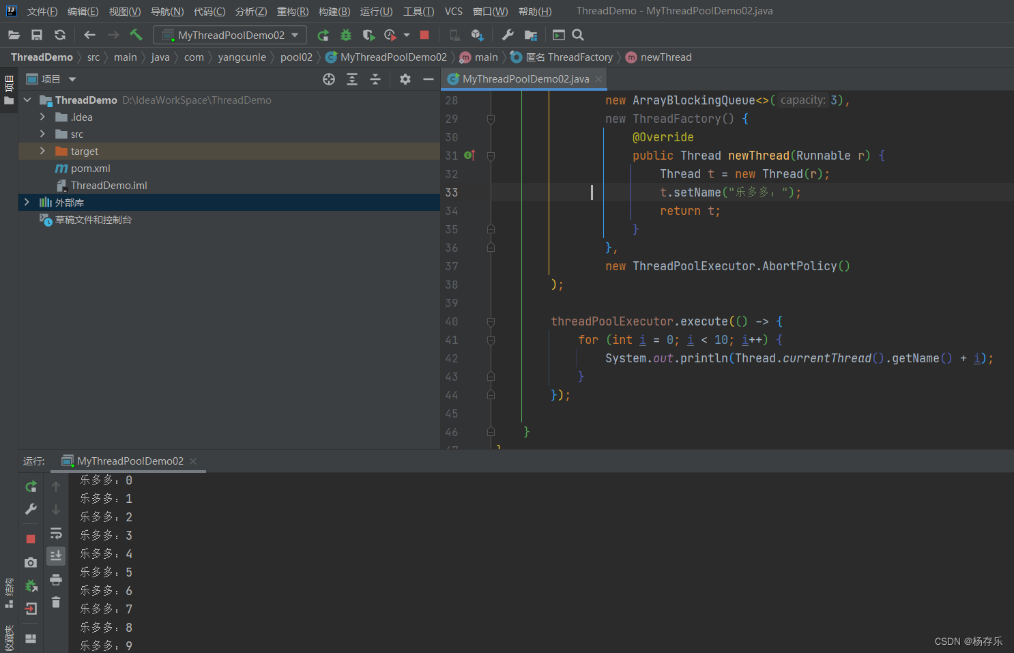Click ThreadDemo in breadcrumb path

[42, 57]
